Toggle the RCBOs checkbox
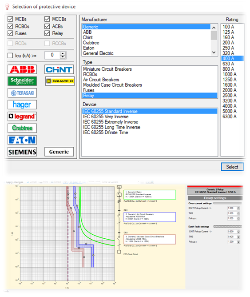This screenshot has height=297, width=250. pyautogui.click(x=10, y=26)
